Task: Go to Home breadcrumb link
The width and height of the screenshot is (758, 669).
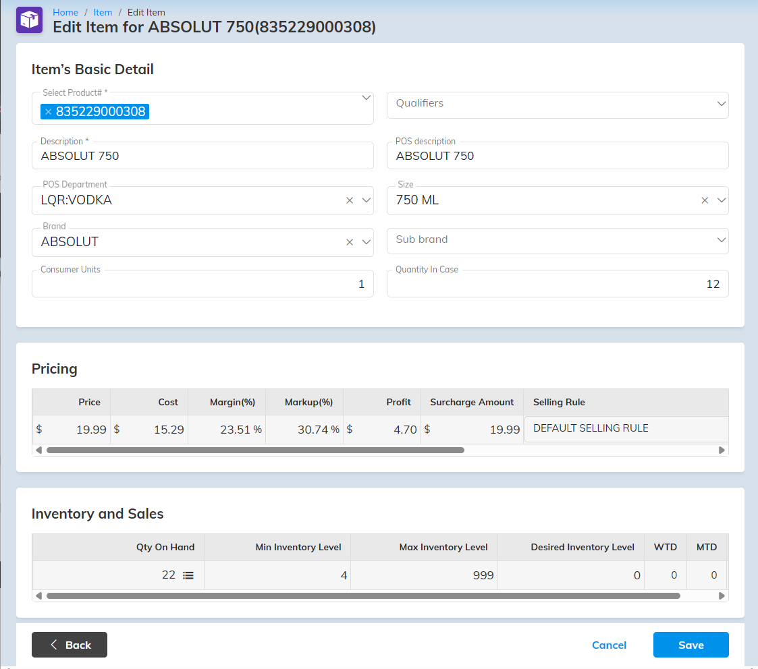Action: tap(65, 13)
